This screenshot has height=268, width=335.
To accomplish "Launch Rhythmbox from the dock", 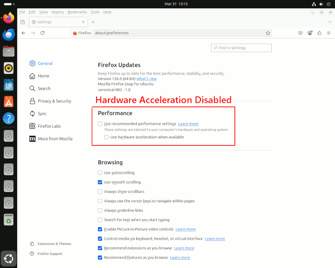I will pyautogui.click(x=9, y=68).
